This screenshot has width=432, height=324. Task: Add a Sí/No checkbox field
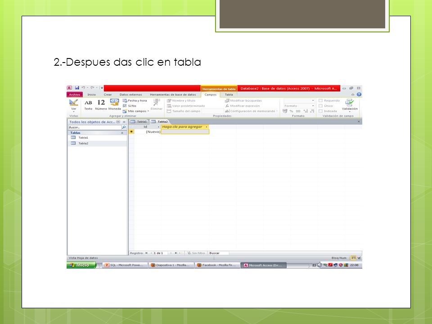[x=129, y=106]
